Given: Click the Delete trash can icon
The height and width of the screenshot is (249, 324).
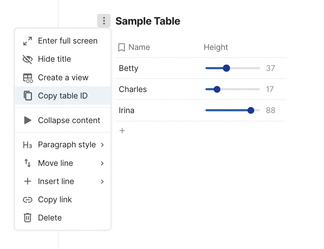Looking at the screenshot, I should pyautogui.click(x=27, y=218).
